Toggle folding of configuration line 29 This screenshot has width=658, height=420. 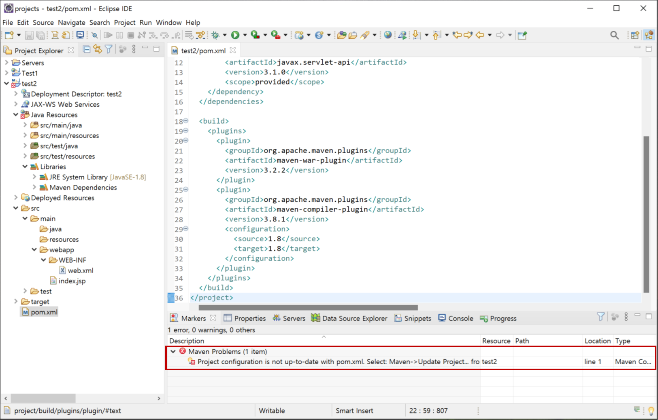point(186,229)
